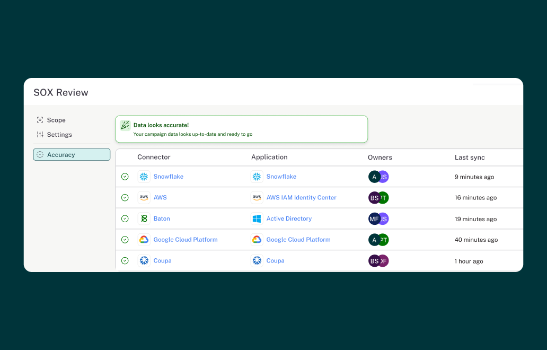This screenshot has height=350, width=547.
Task: Click the '40 minutes ago' sync time
Action: pos(476,240)
